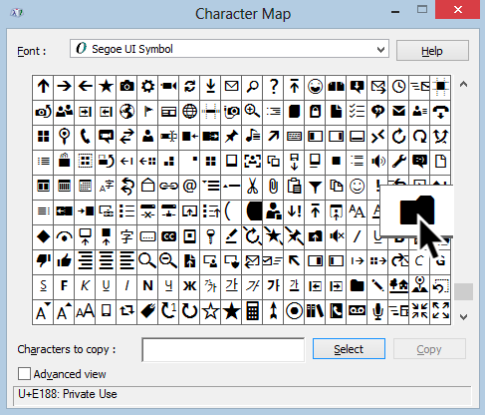Select the speaker volume glyph

tap(377, 162)
